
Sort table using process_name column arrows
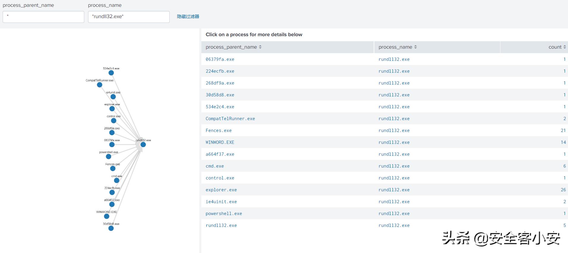416,47
